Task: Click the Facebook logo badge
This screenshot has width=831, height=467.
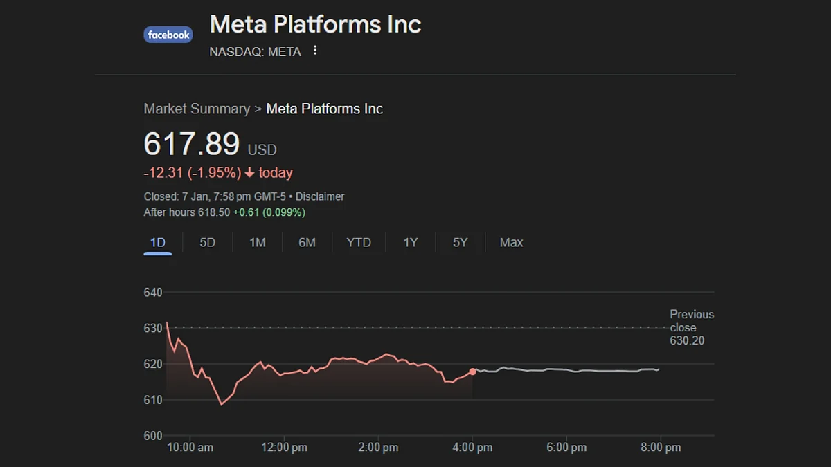Action: click(x=168, y=35)
